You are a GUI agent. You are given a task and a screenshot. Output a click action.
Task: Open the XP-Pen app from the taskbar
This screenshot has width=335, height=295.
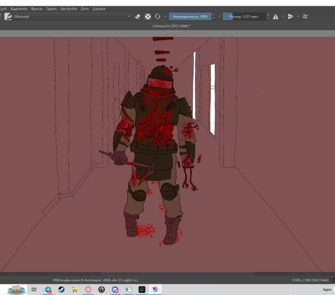(142, 289)
